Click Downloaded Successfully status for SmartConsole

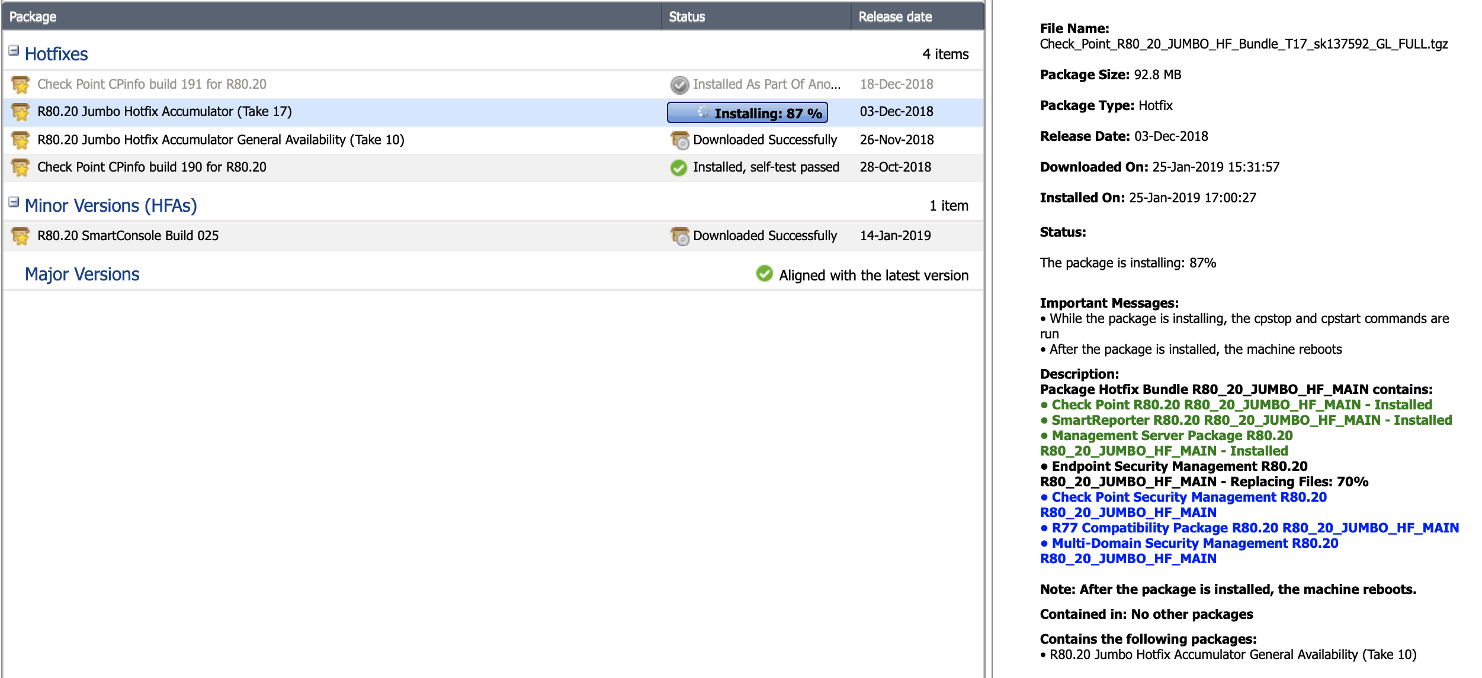(765, 235)
